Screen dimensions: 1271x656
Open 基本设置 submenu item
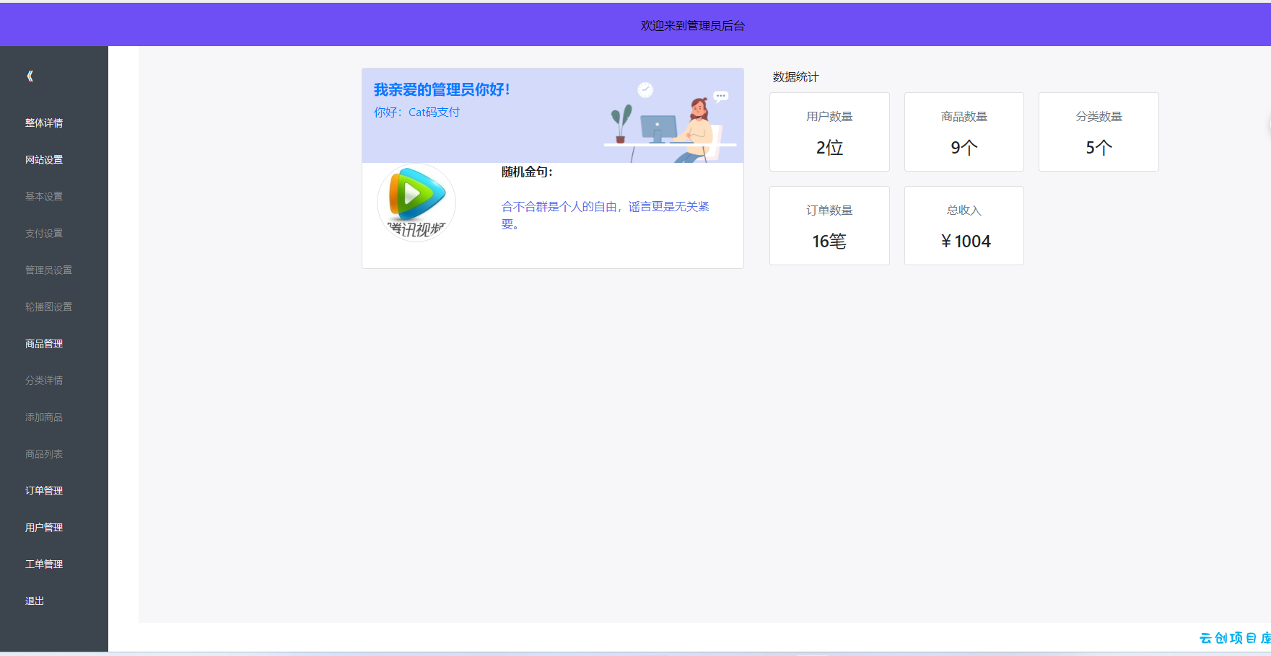(x=44, y=197)
